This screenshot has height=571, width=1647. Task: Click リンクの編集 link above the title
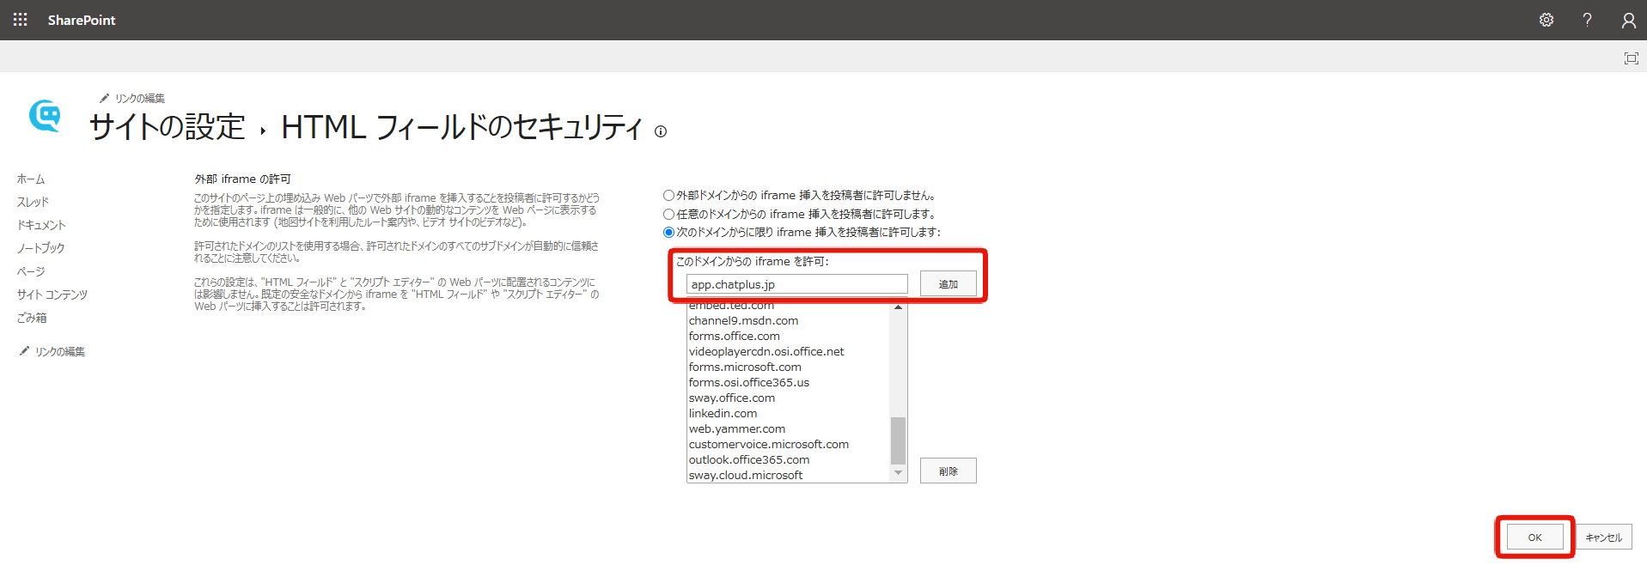point(140,99)
